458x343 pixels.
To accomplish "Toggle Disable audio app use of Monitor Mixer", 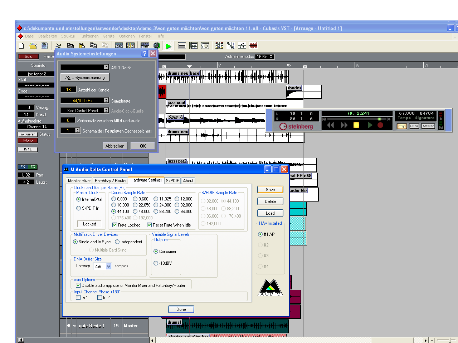I will pyautogui.click(x=78, y=285).
